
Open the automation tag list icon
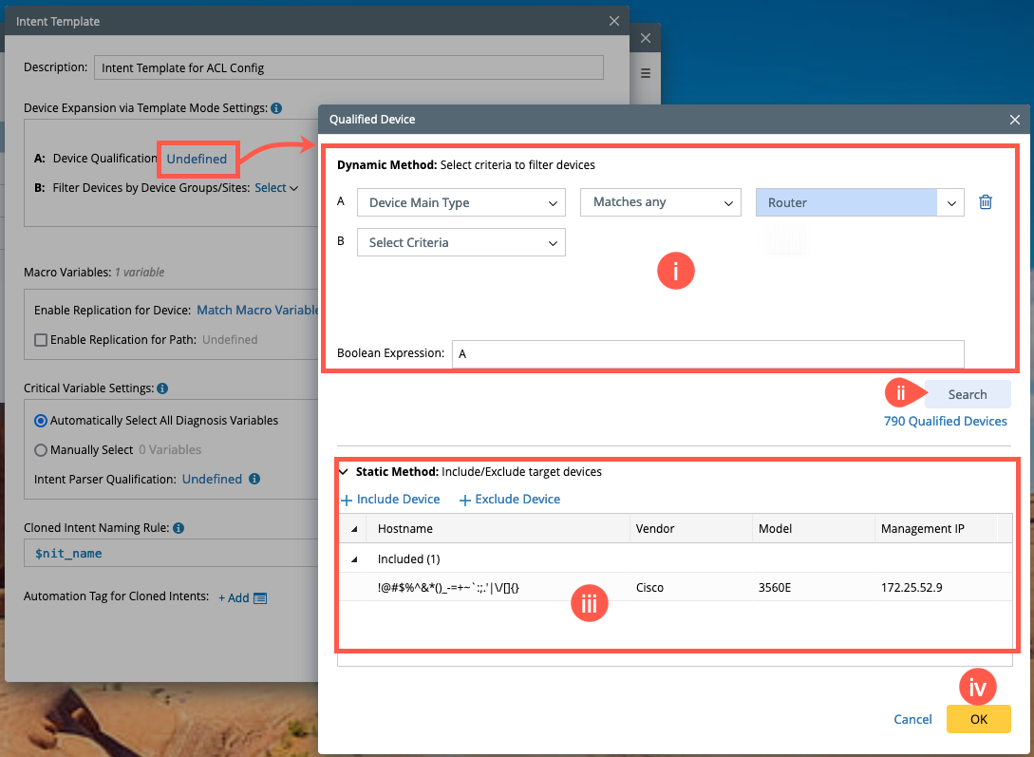click(260, 597)
